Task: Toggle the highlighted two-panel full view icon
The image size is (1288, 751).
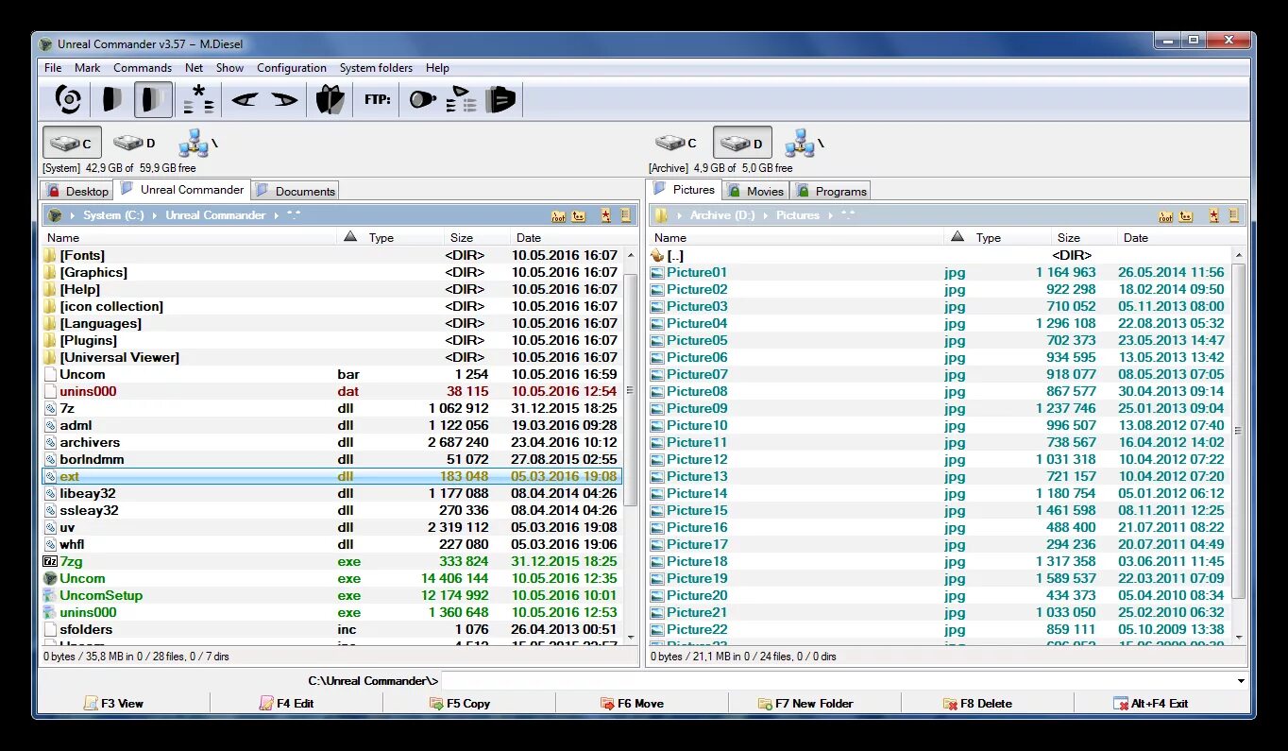Action: pyautogui.click(x=153, y=98)
